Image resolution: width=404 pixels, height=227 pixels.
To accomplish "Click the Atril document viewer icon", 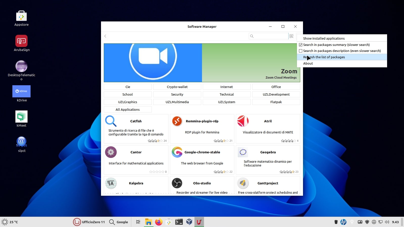I will pyautogui.click(x=243, y=121).
